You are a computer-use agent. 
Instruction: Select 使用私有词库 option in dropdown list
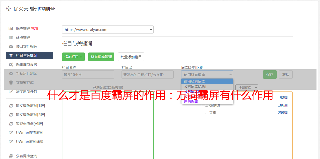[x=207, y=81]
